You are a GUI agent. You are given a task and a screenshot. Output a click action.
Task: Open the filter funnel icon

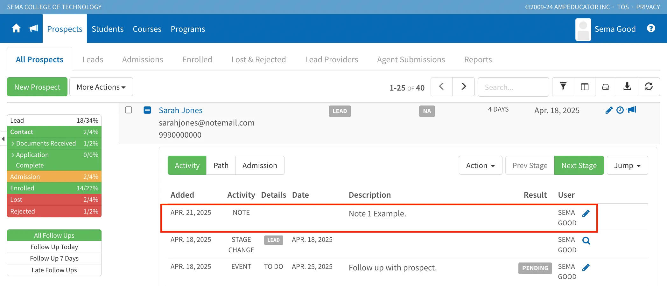click(x=563, y=87)
